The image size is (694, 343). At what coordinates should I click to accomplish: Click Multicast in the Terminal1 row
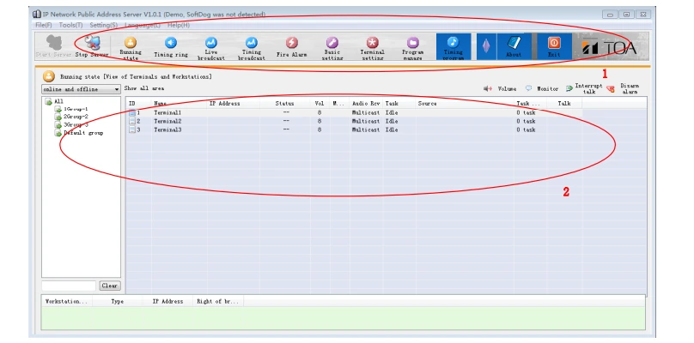[x=366, y=112]
